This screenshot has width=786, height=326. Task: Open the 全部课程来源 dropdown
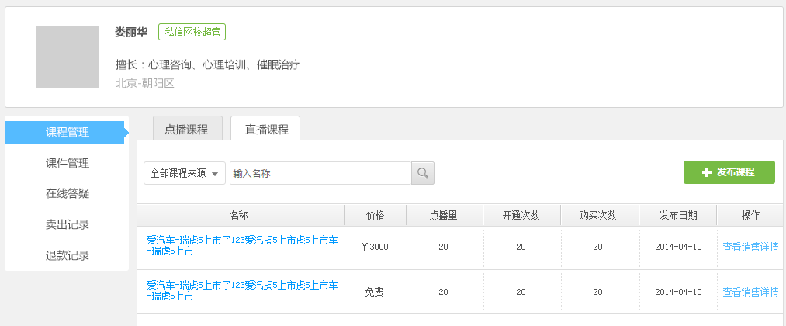184,173
